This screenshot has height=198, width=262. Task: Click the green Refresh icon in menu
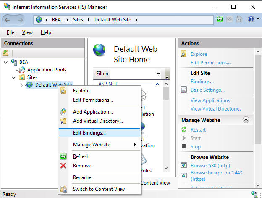(63, 156)
